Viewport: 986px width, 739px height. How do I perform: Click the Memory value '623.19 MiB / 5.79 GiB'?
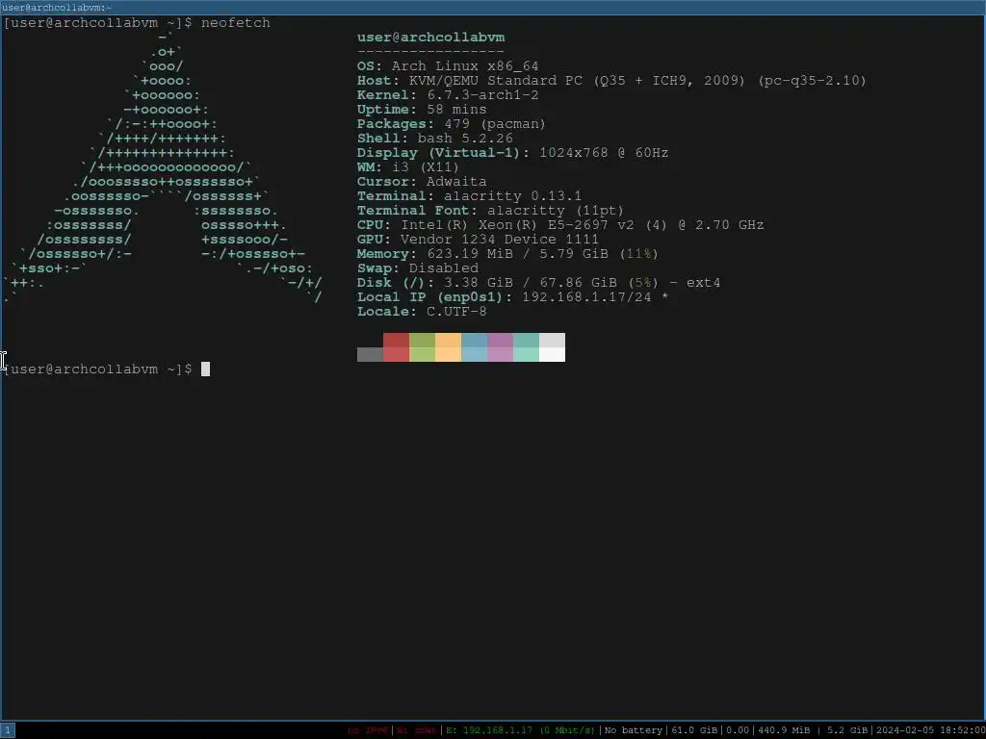[517, 254]
